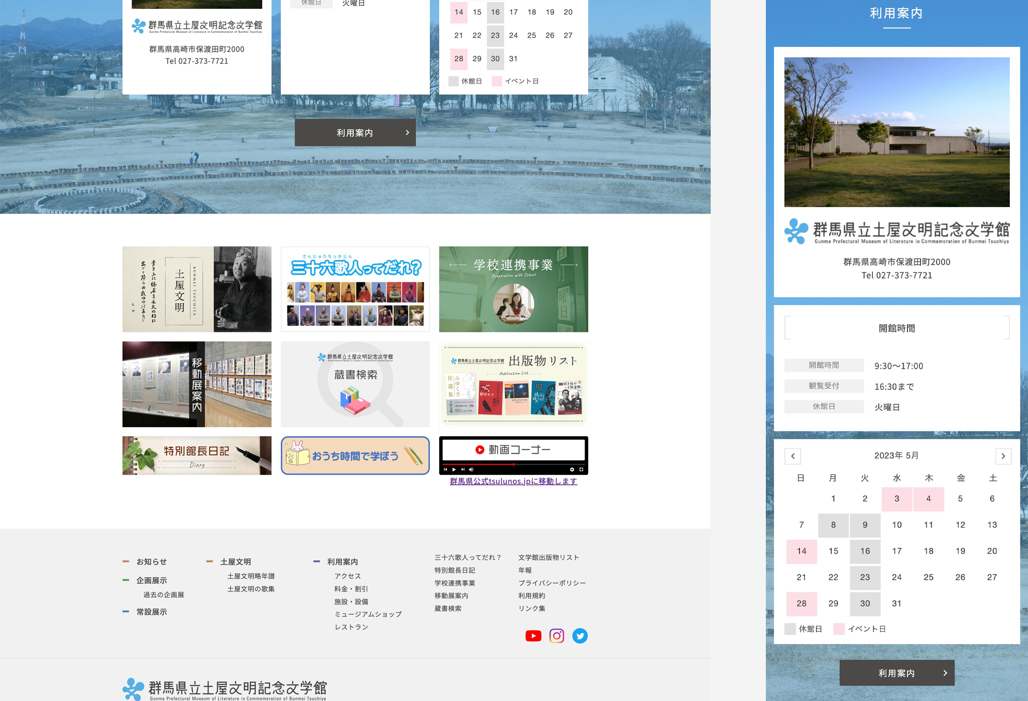Open the 土屋文明 portrait banner
1028x701 pixels.
(197, 289)
